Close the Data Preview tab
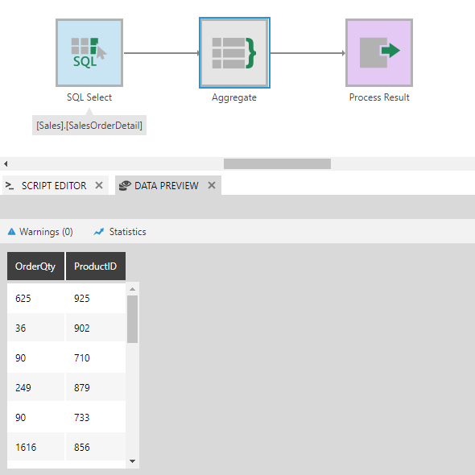Screen dimensions: 475x475 [212, 185]
